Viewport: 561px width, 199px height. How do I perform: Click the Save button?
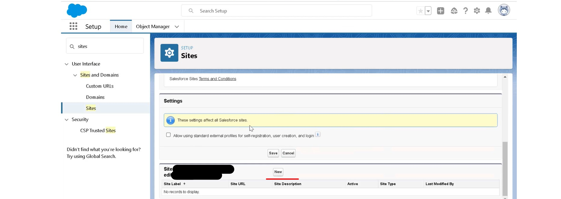(x=273, y=153)
